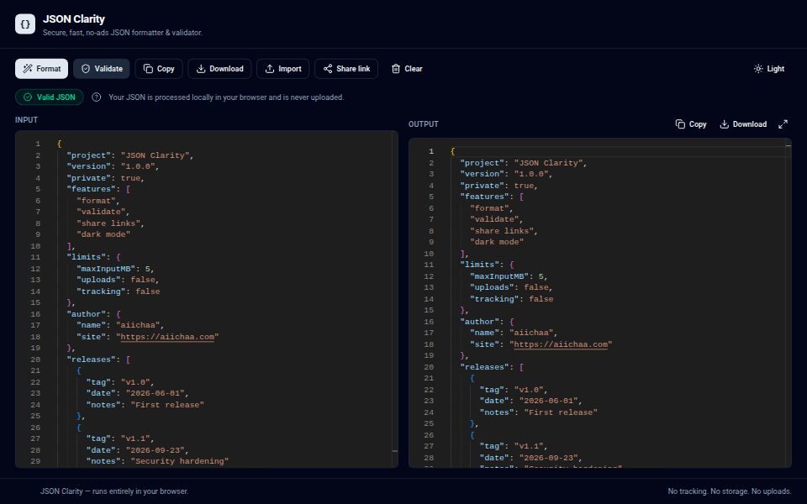Click the output editor vertical scrollbar
The width and height of the screenshot is (807, 504).
[x=789, y=303]
